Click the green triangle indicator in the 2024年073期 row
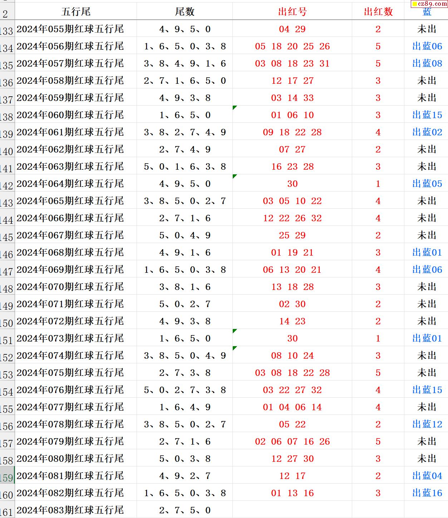This screenshot has width=448, height=518. coord(234,331)
